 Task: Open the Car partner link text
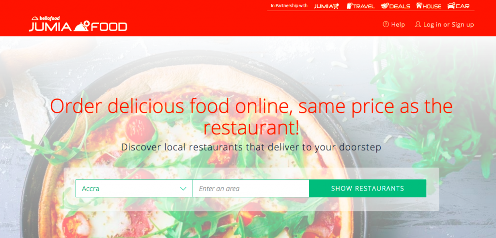tap(462, 6)
